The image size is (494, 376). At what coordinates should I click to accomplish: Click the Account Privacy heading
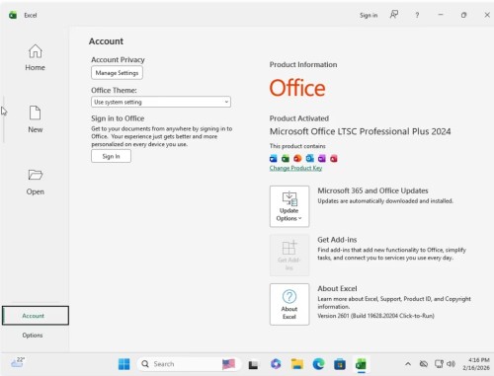click(x=118, y=60)
